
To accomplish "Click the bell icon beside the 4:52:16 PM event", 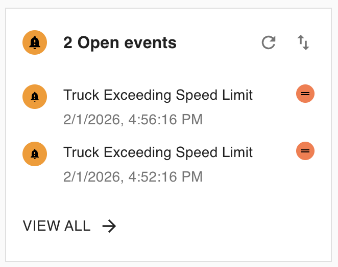I will [x=35, y=153].
